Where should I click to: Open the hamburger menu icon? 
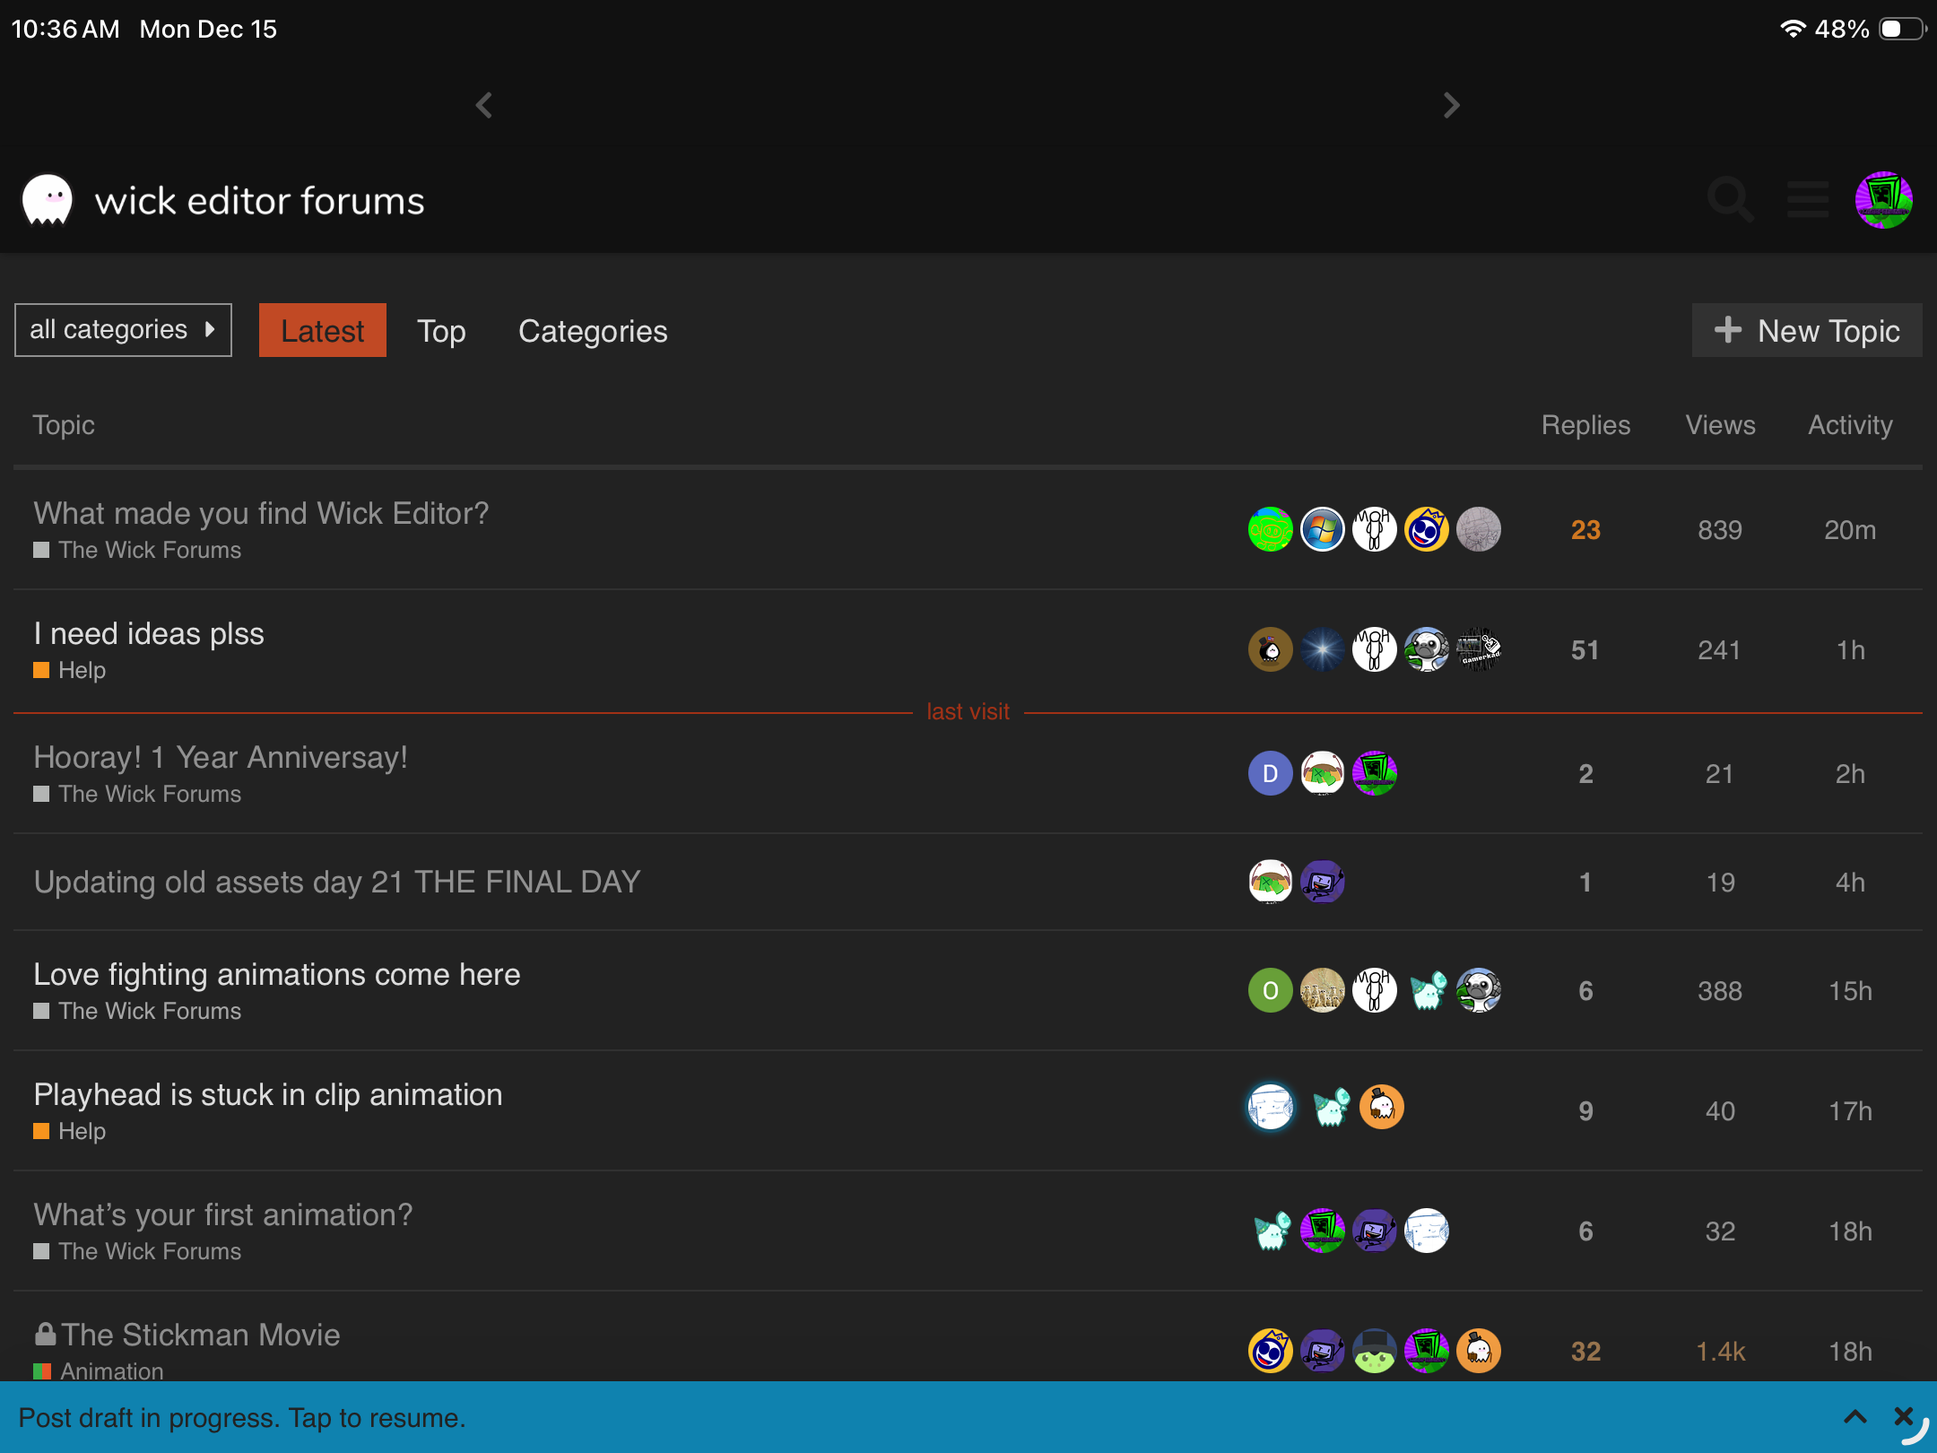click(x=1807, y=199)
